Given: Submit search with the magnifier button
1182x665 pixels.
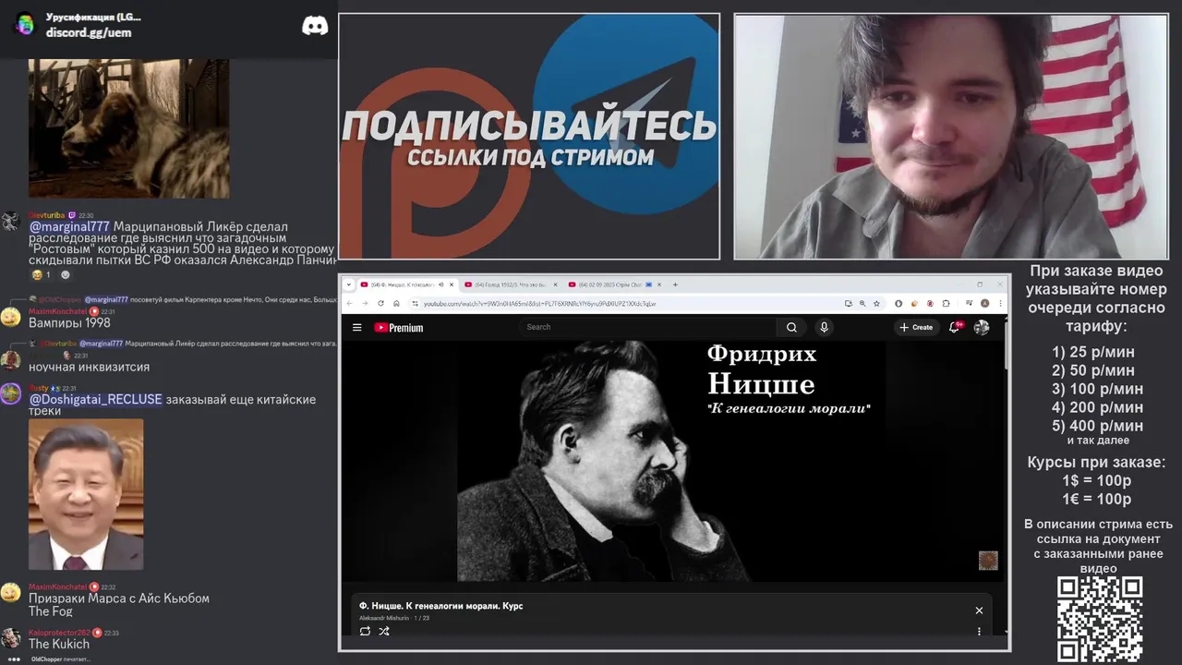Looking at the screenshot, I should pos(791,327).
